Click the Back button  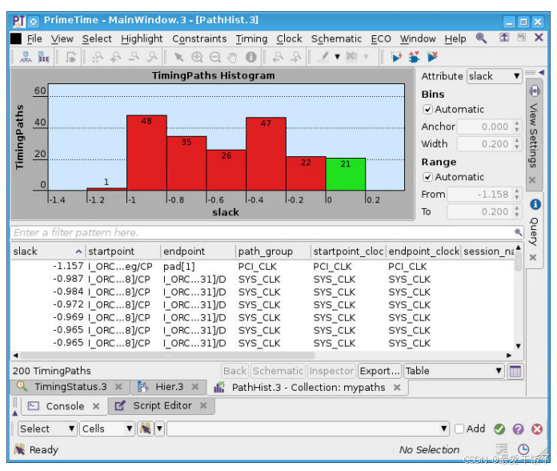point(234,371)
